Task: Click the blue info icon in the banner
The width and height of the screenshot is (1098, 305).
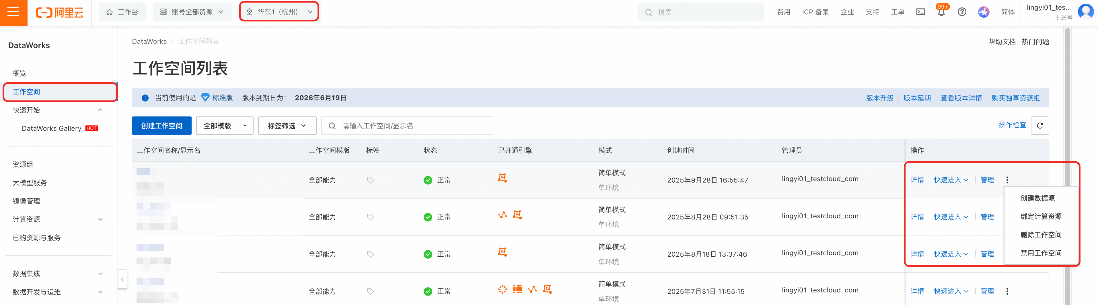Action: [145, 98]
